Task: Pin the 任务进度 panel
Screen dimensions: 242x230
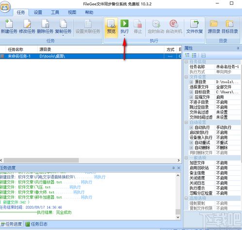Action: pyautogui.click(x=174, y=168)
